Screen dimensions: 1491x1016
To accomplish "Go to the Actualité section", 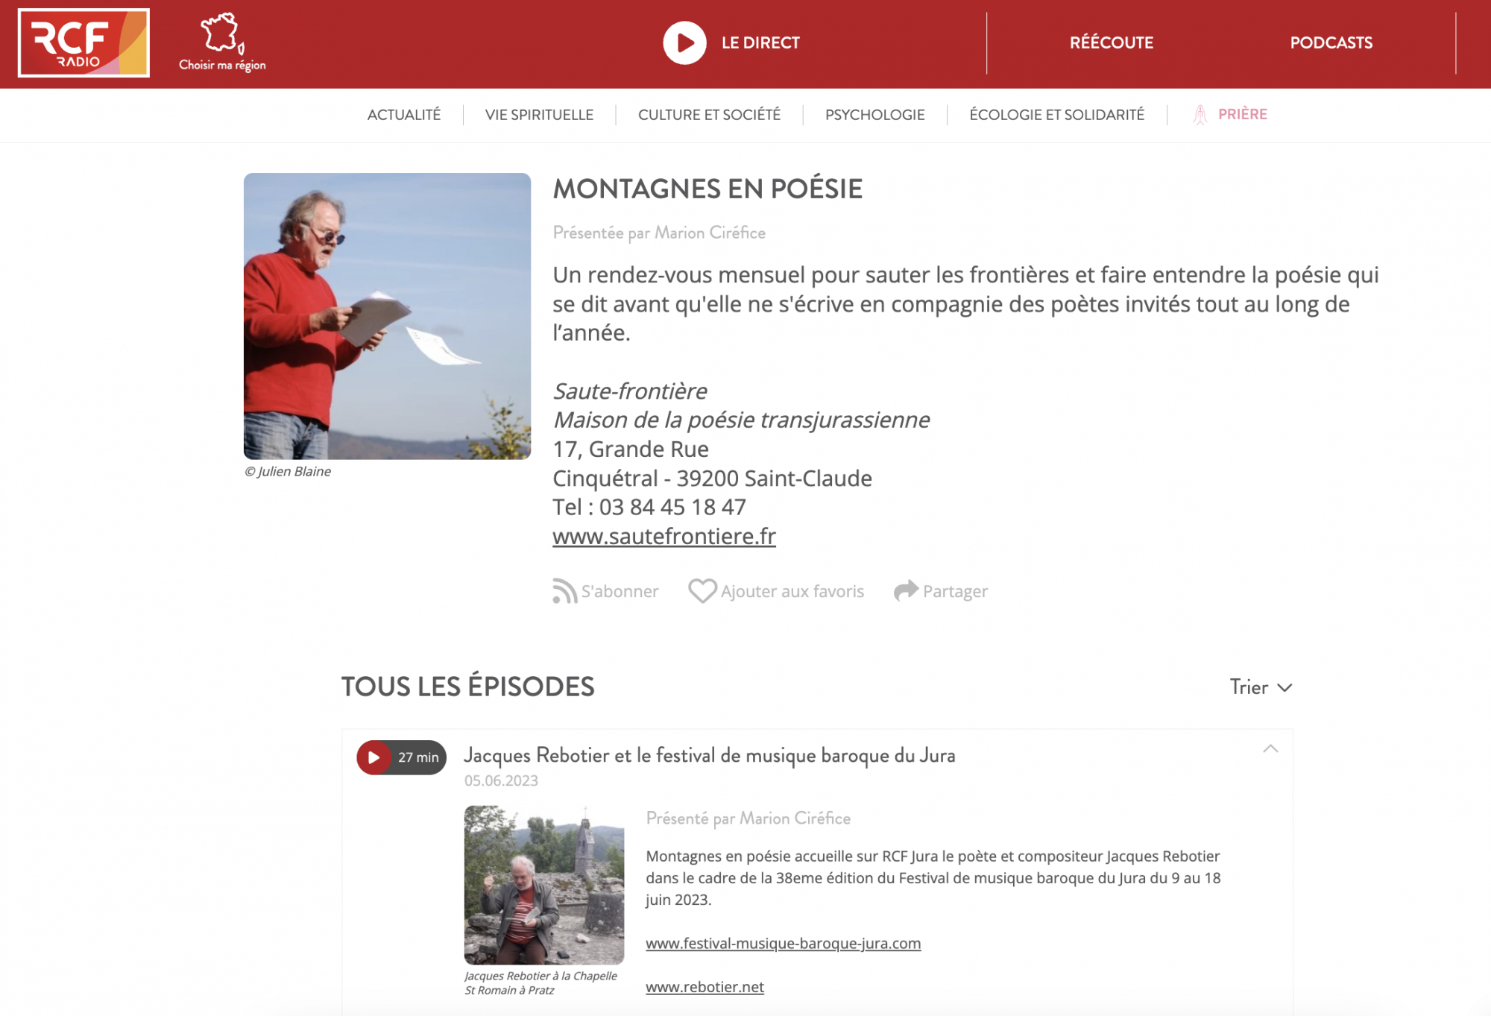I will tap(404, 115).
